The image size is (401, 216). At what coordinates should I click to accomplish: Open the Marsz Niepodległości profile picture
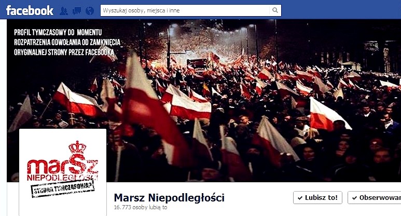(x=63, y=172)
